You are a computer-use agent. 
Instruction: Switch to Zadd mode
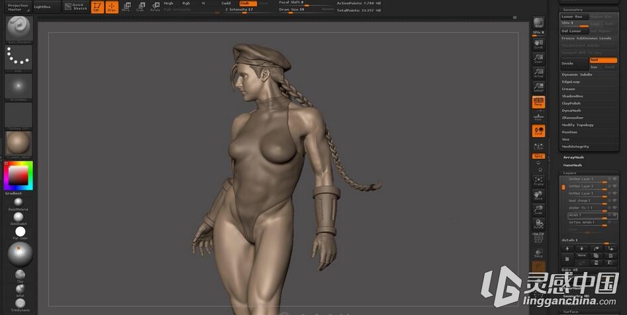pos(226,3)
